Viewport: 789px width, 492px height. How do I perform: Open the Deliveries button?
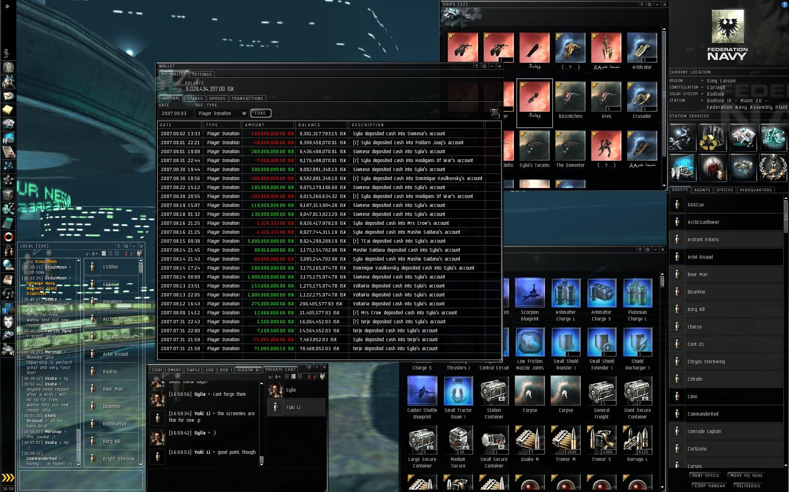coord(748,486)
